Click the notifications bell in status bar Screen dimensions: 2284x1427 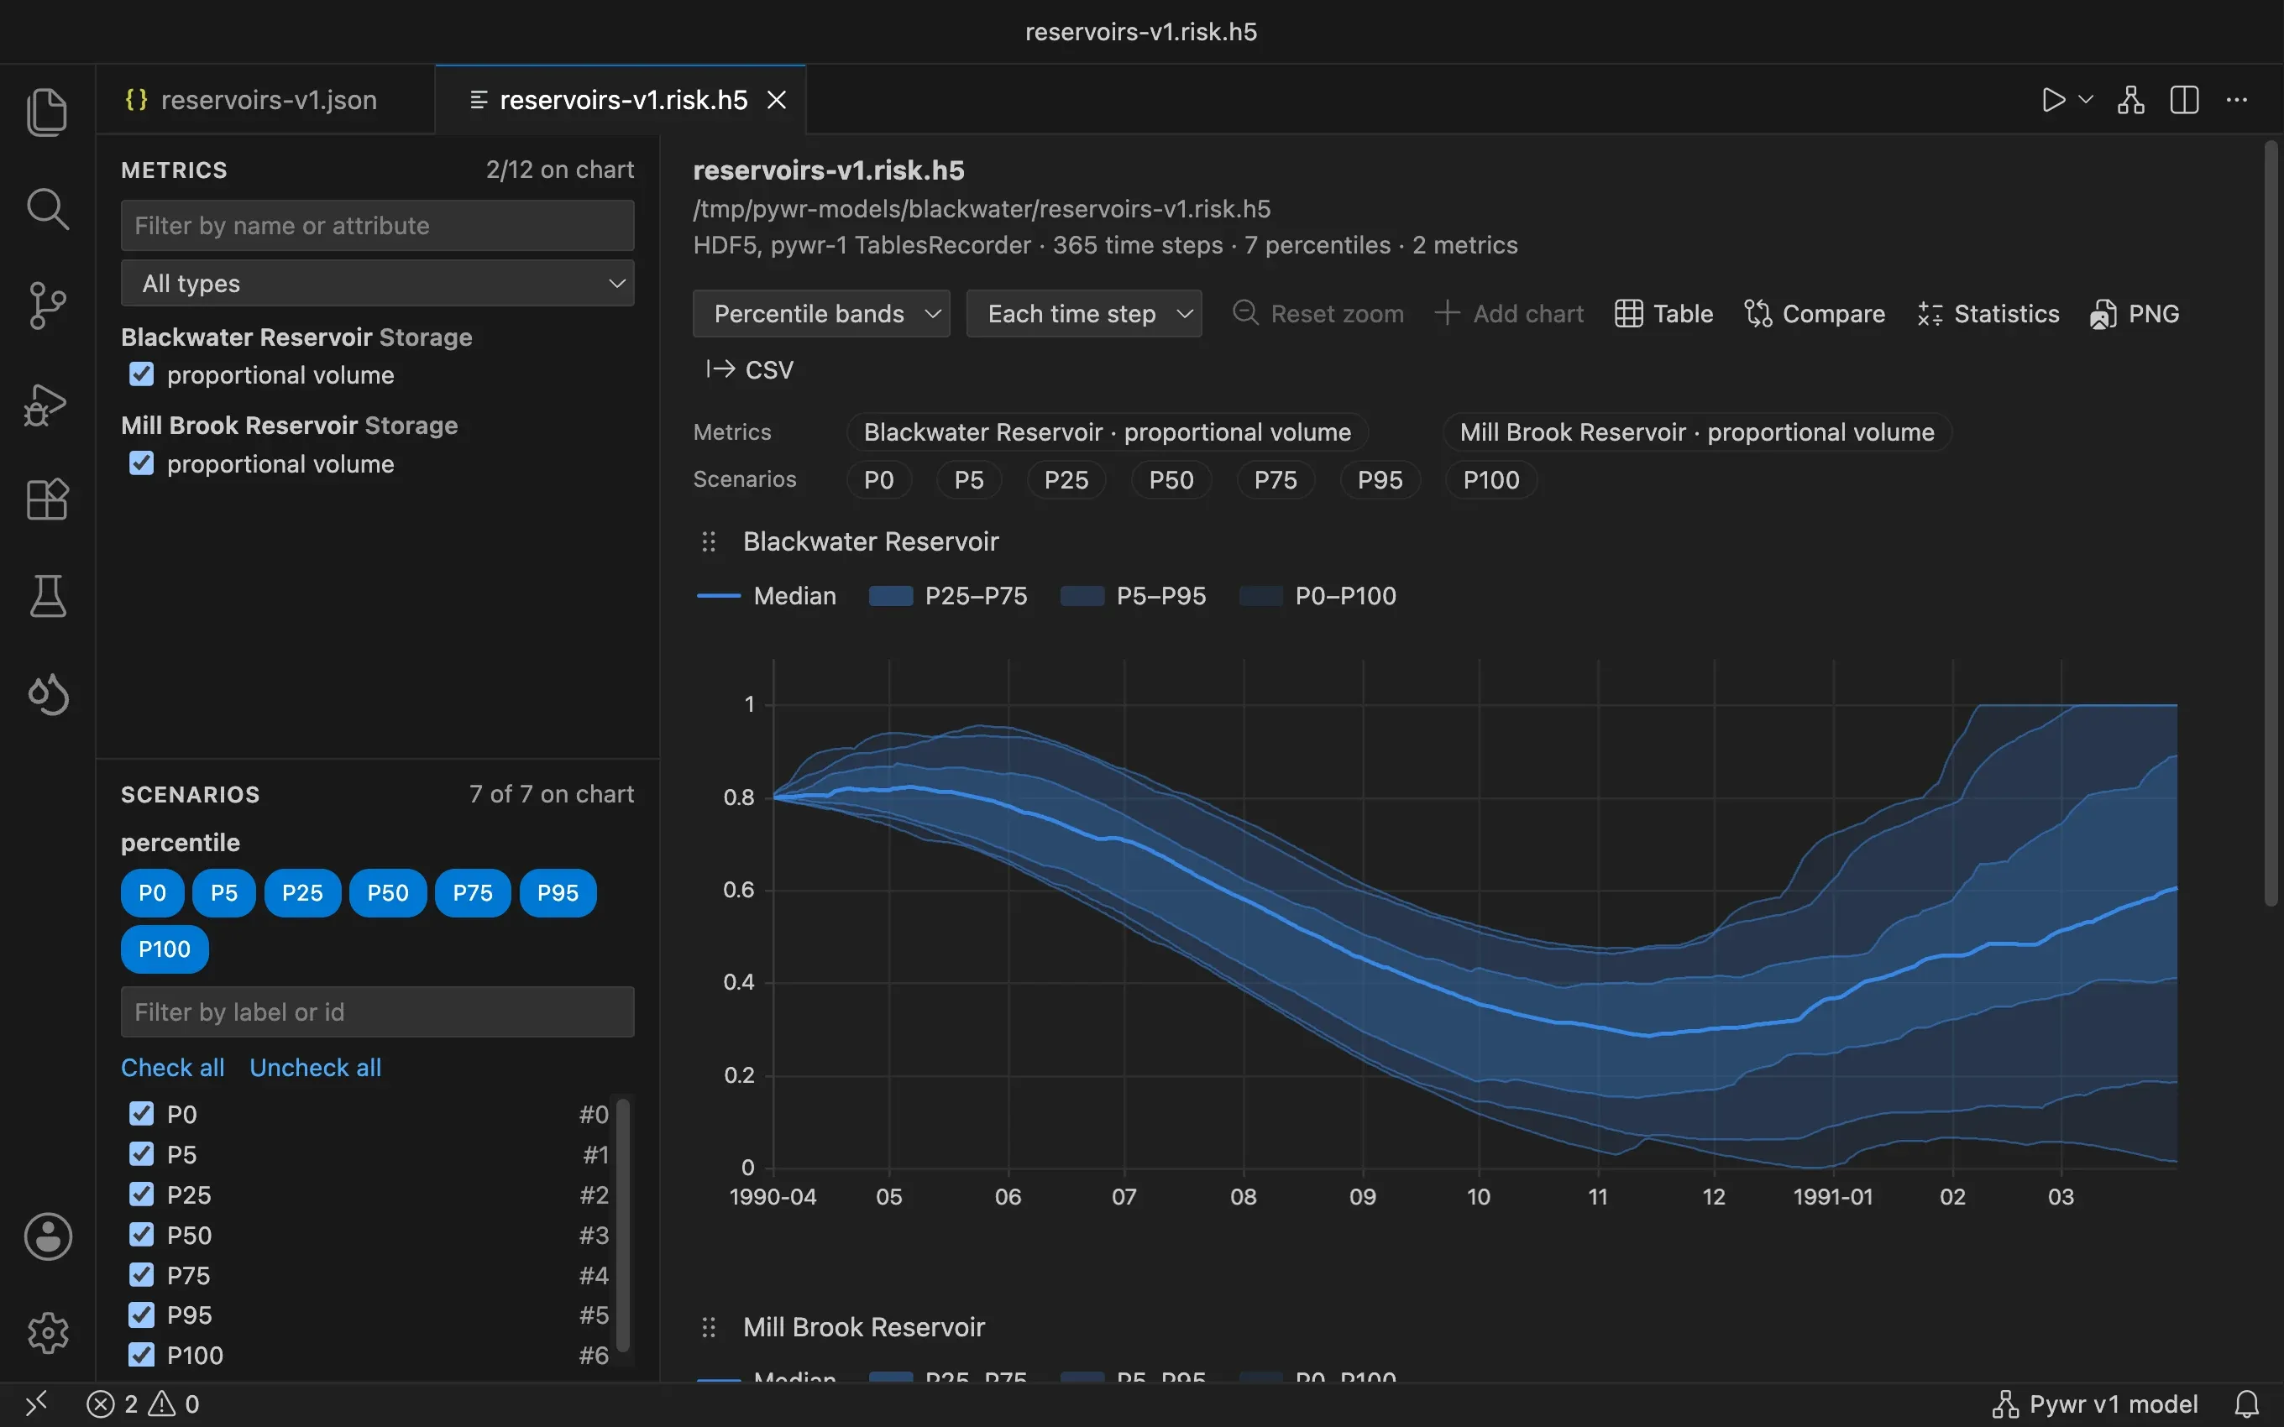[x=2247, y=1404]
